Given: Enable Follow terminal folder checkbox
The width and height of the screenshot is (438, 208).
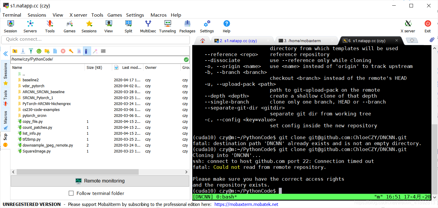Looking at the screenshot, I should coord(71,193).
